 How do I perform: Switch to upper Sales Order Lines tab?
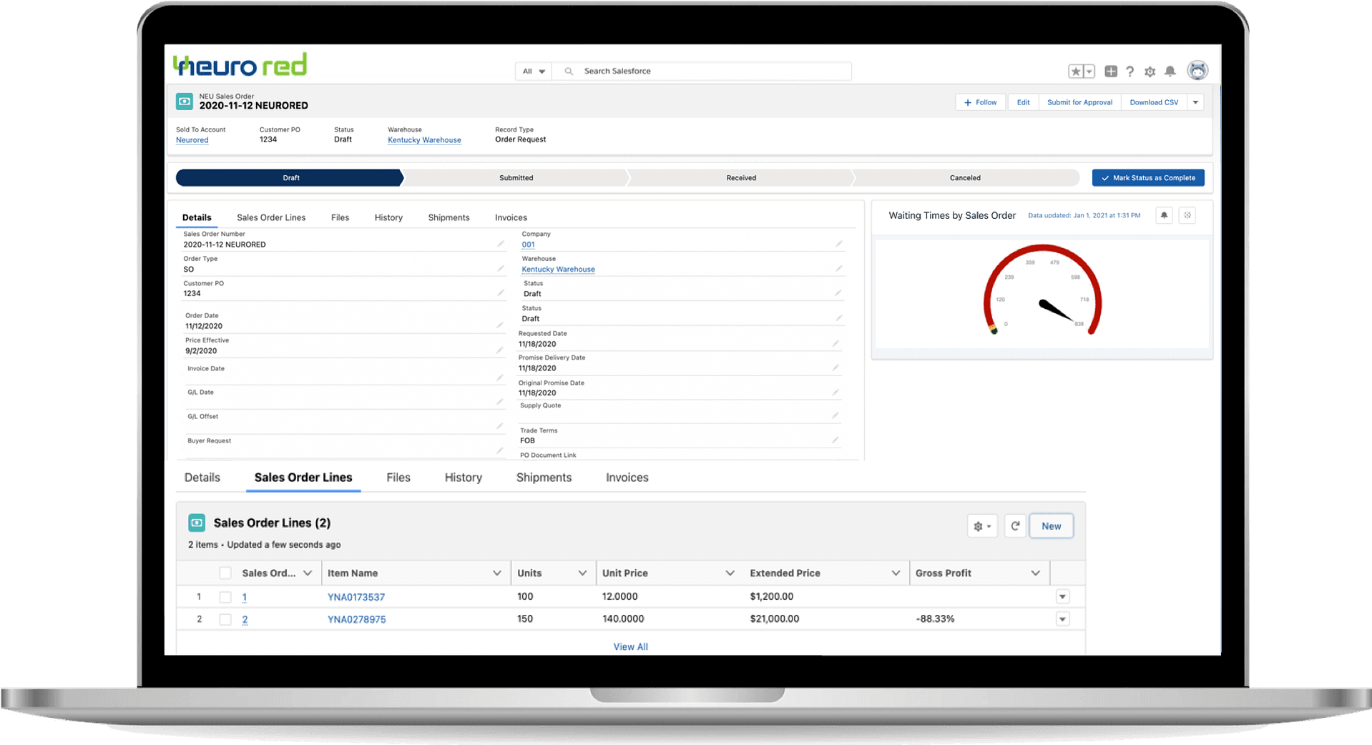point(271,217)
